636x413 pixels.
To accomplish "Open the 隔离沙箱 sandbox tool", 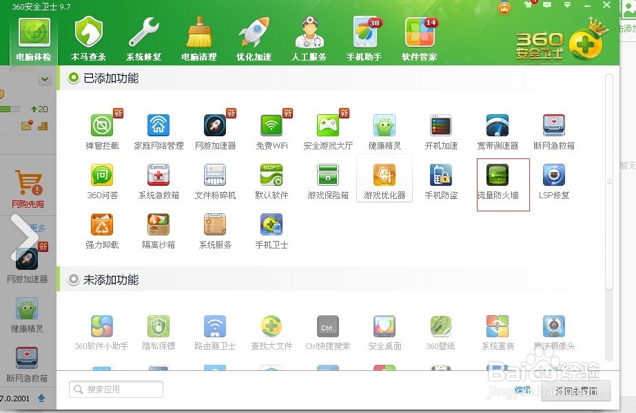I will (158, 230).
